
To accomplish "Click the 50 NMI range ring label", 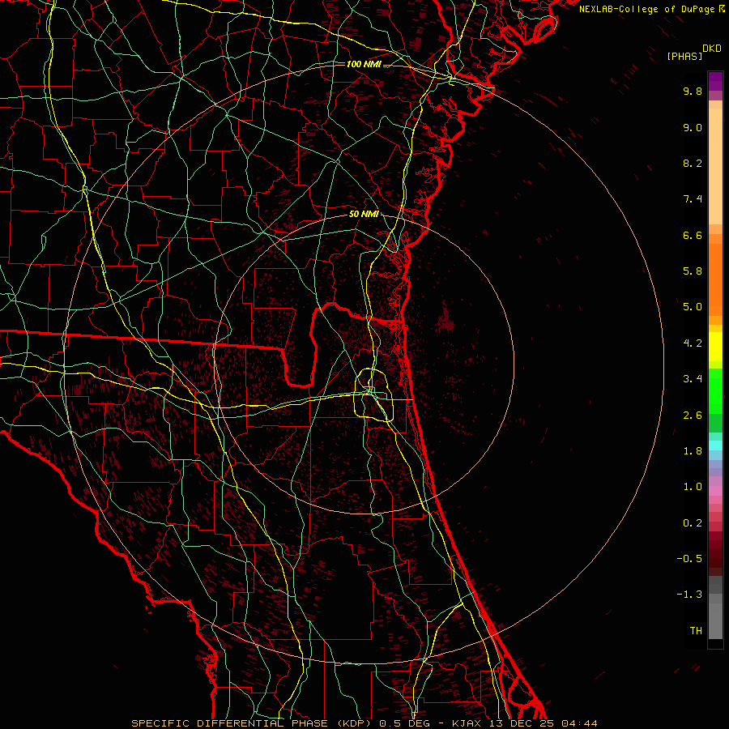I will click(364, 214).
